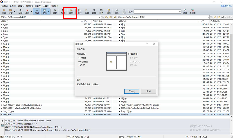233x138 pixels.
Task: Open the 工具(T) menu
Action: pyautogui.click(x=46, y=6)
